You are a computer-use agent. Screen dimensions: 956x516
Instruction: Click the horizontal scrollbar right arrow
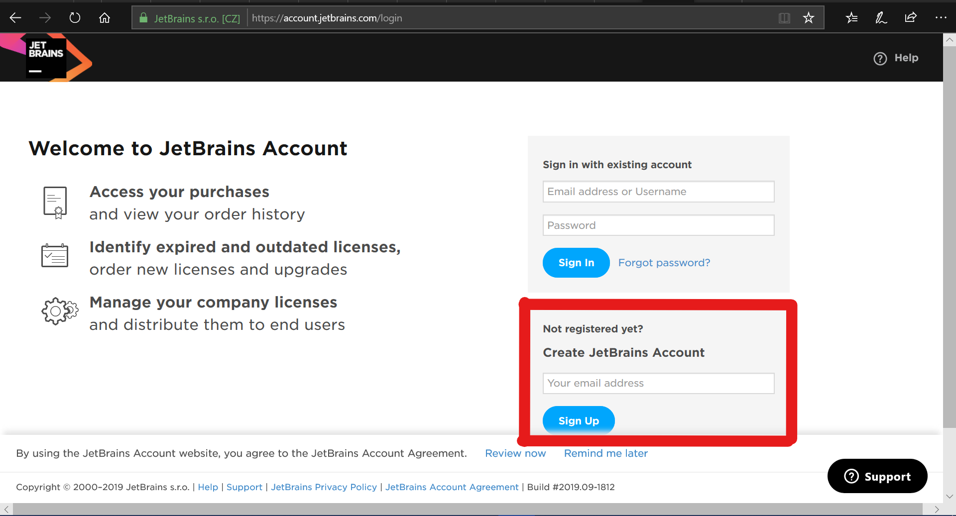tap(937, 510)
